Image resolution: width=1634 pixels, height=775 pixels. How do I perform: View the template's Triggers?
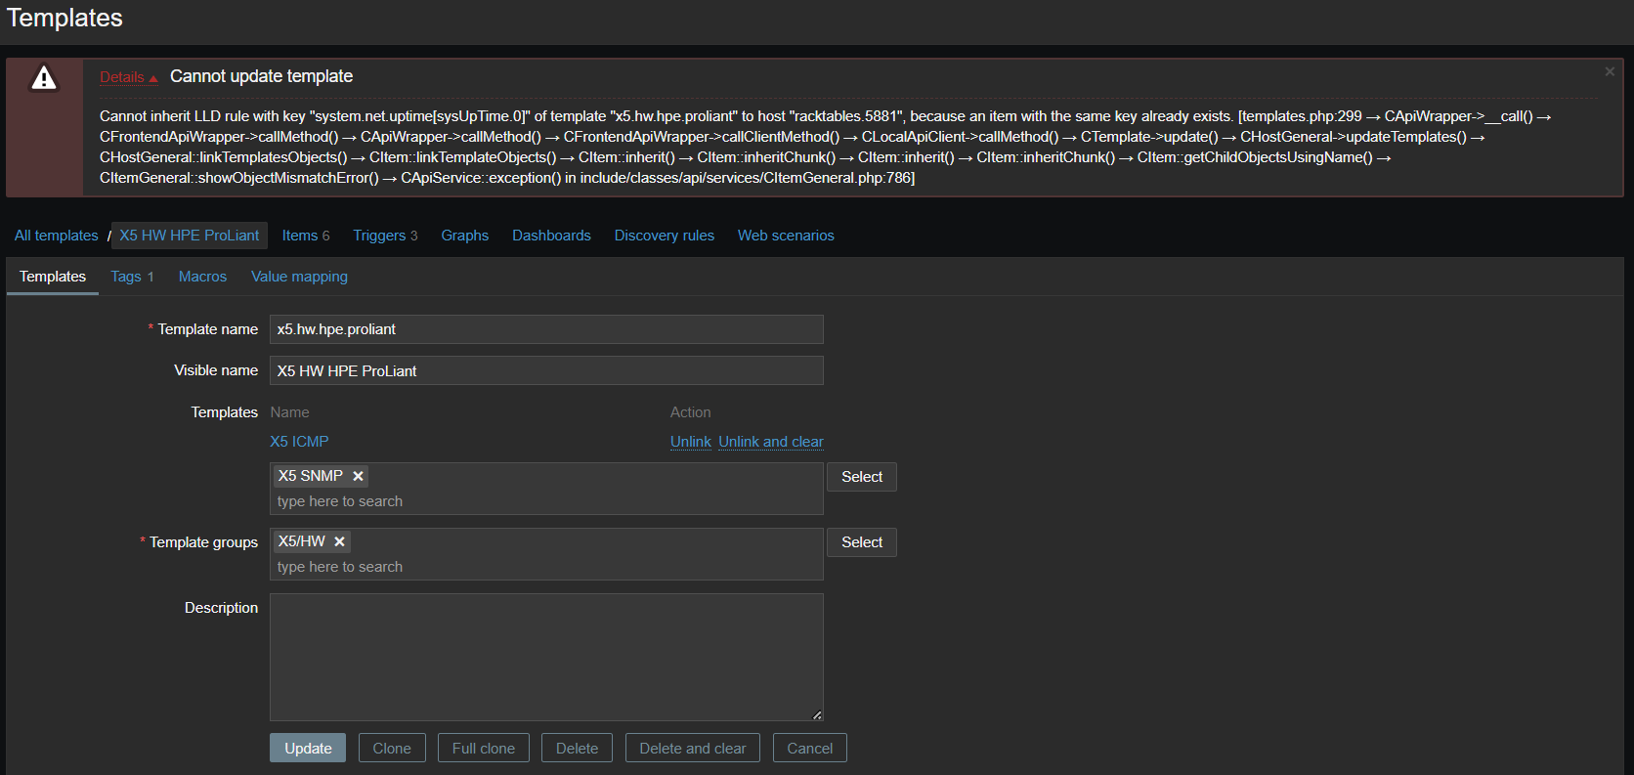pos(384,236)
